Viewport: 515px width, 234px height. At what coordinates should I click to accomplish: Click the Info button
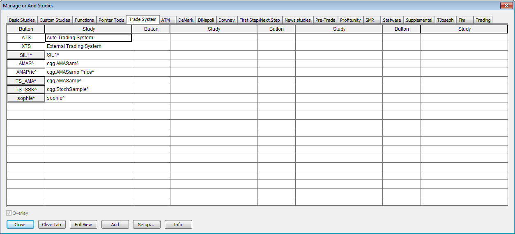178,225
